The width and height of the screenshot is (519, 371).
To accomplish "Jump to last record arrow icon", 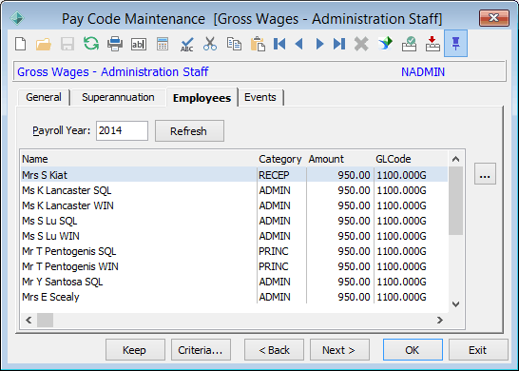I will [x=339, y=44].
